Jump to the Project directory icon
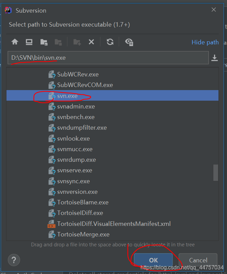227x274 pixels. click(x=44, y=42)
